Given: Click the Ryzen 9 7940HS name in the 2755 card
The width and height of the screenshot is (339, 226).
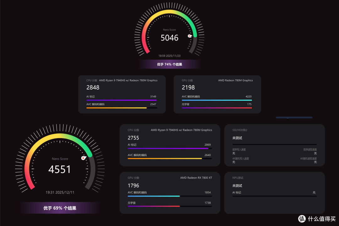Looking at the screenshot, I should [x=181, y=130].
